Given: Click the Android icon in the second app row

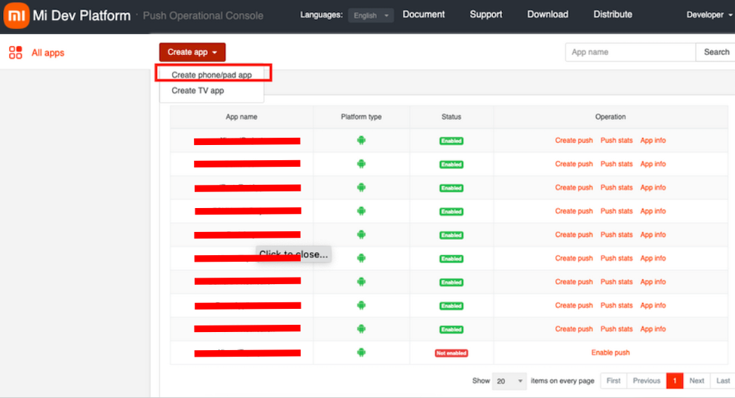Looking at the screenshot, I should 361,164.
